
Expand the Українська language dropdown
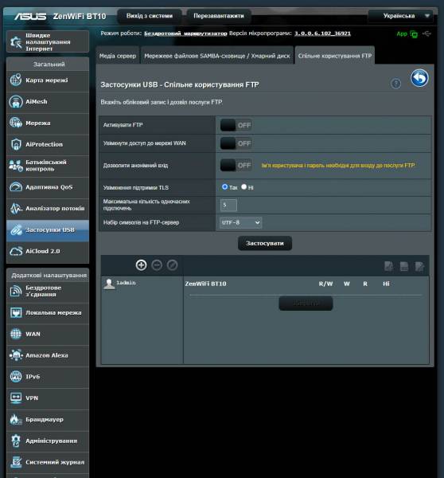[400, 16]
